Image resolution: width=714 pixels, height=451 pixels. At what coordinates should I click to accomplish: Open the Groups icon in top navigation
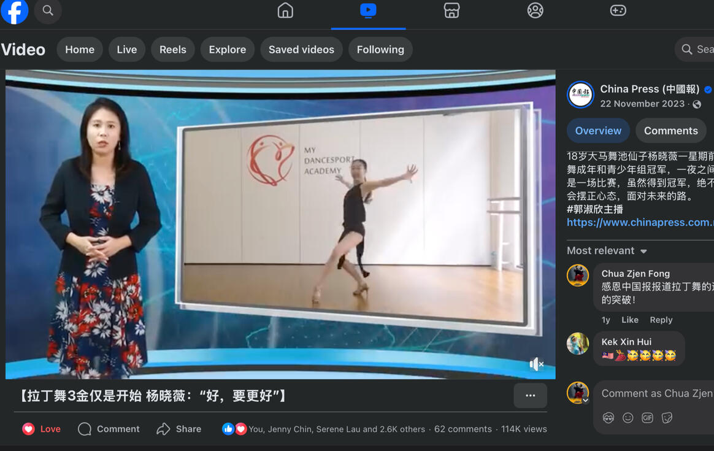[535, 10]
